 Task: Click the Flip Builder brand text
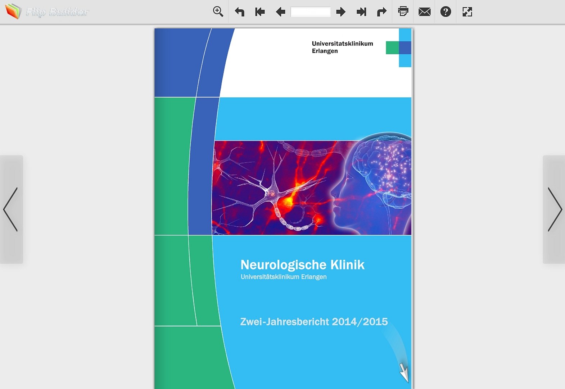pos(57,12)
